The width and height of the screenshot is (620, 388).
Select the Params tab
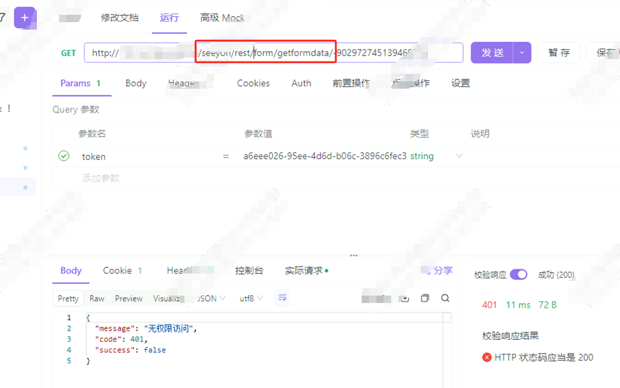tap(80, 83)
